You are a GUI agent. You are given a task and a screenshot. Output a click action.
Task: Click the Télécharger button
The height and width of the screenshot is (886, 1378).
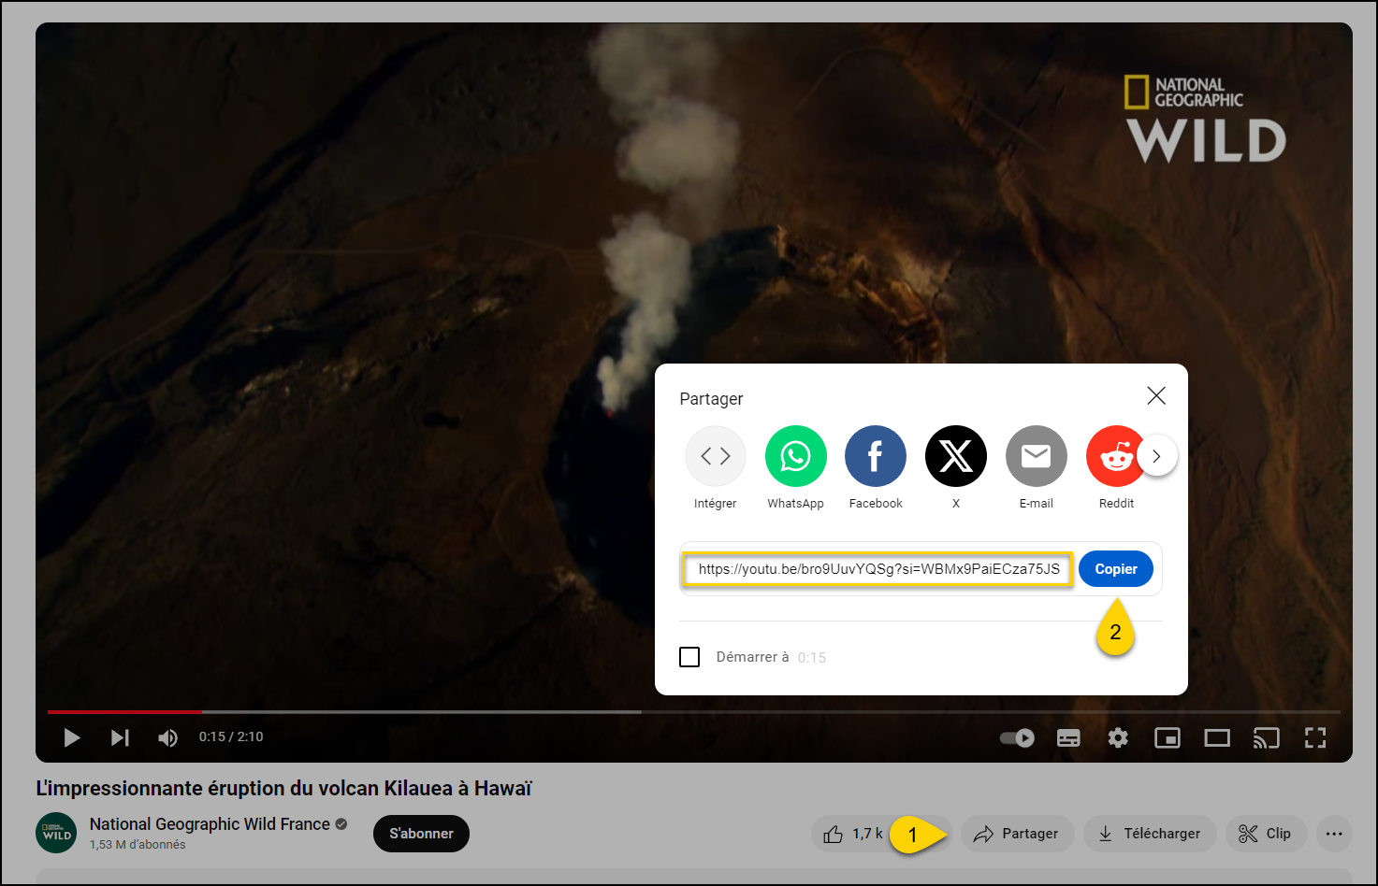click(1150, 834)
